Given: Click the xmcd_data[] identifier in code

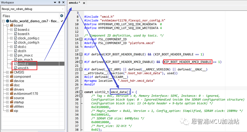Looking at the screenshot, I should [120, 92].
